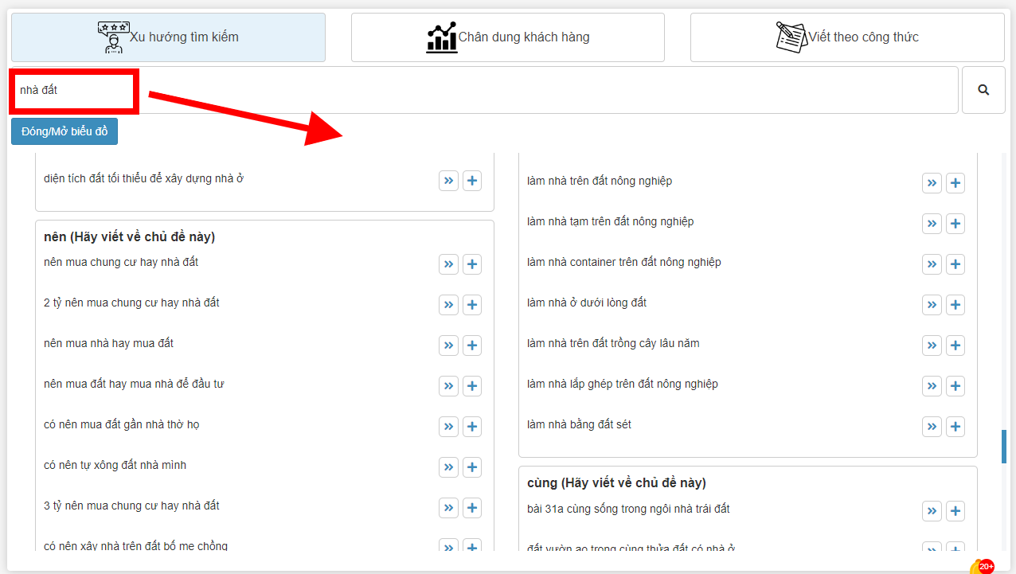Click the vertical scrollbar thumb
Viewport: 1016px width, 574px height.
click(x=1004, y=446)
